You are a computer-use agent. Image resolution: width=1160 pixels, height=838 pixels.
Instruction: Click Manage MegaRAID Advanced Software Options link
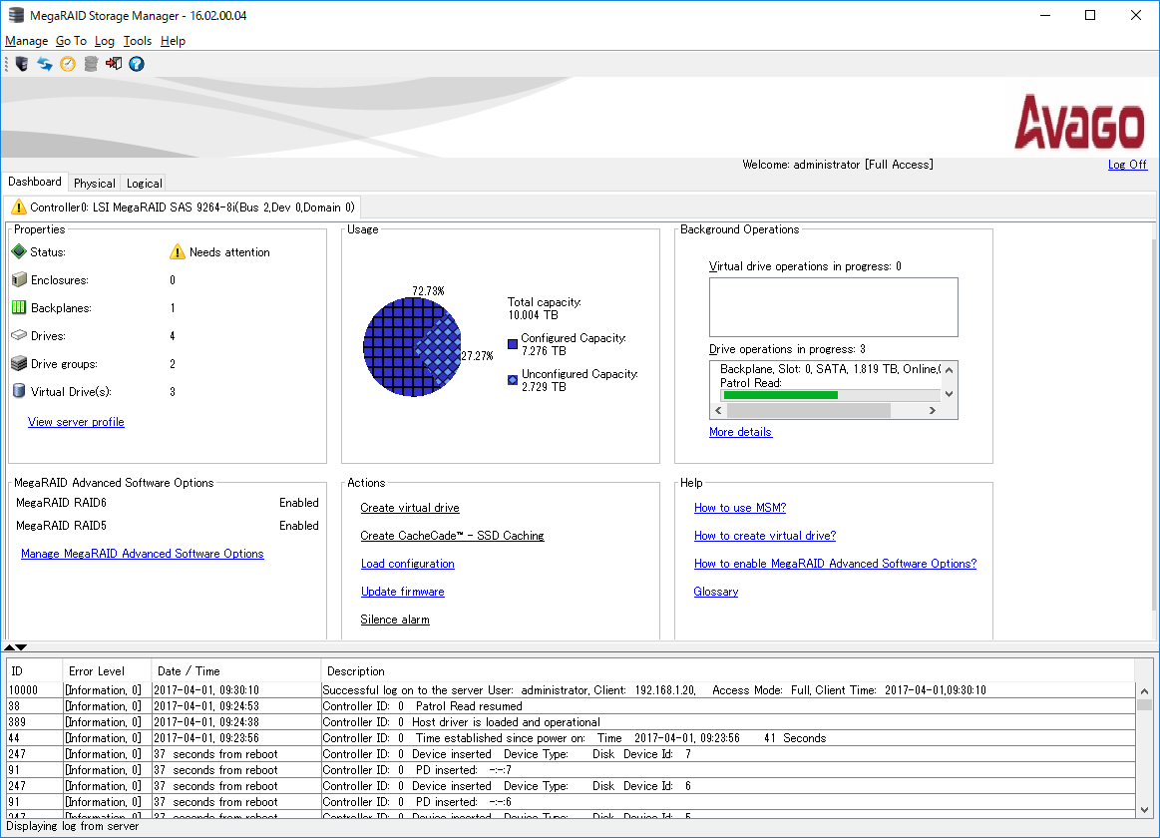click(x=142, y=554)
